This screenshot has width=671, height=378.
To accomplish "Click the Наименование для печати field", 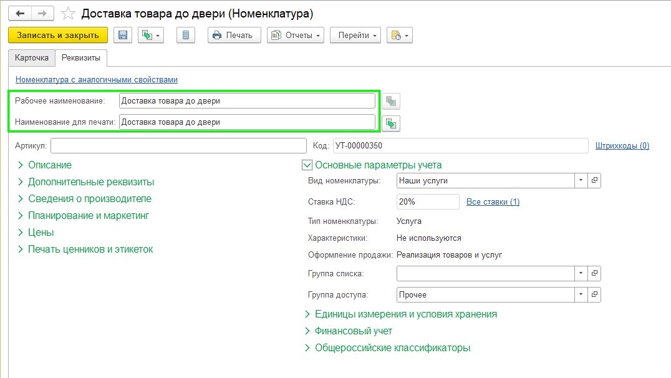I will tap(247, 122).
